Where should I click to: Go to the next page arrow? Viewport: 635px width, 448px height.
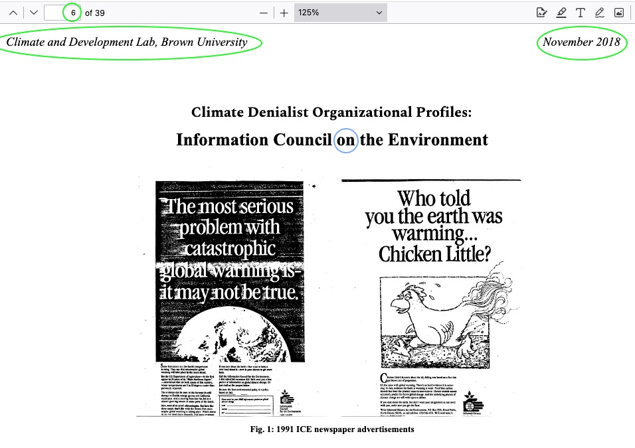[34, 13]
